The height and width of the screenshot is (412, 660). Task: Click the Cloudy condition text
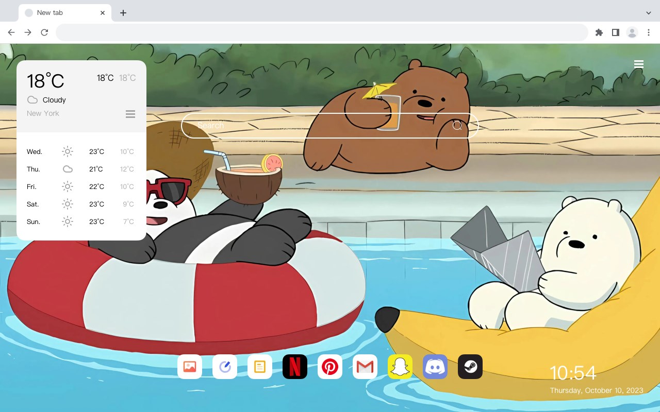click(54, 100)
